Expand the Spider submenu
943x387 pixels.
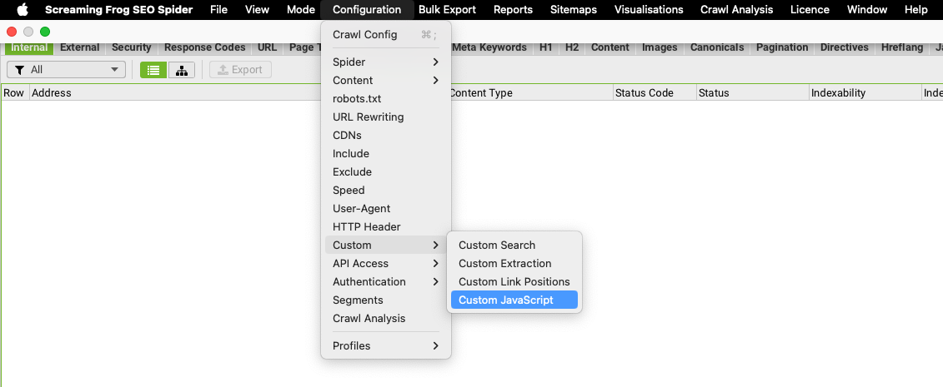pos(385,62)
